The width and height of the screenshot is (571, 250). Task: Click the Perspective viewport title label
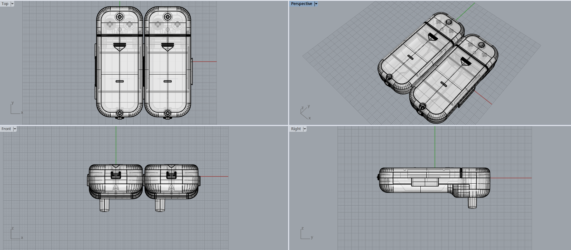pos(302,4)
